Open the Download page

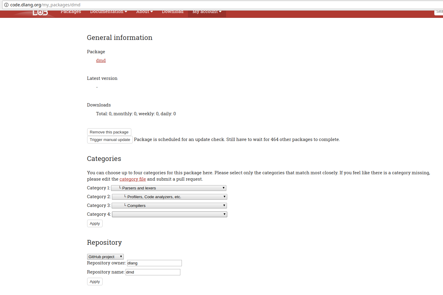pyautogui.click(x=172, y=12)
